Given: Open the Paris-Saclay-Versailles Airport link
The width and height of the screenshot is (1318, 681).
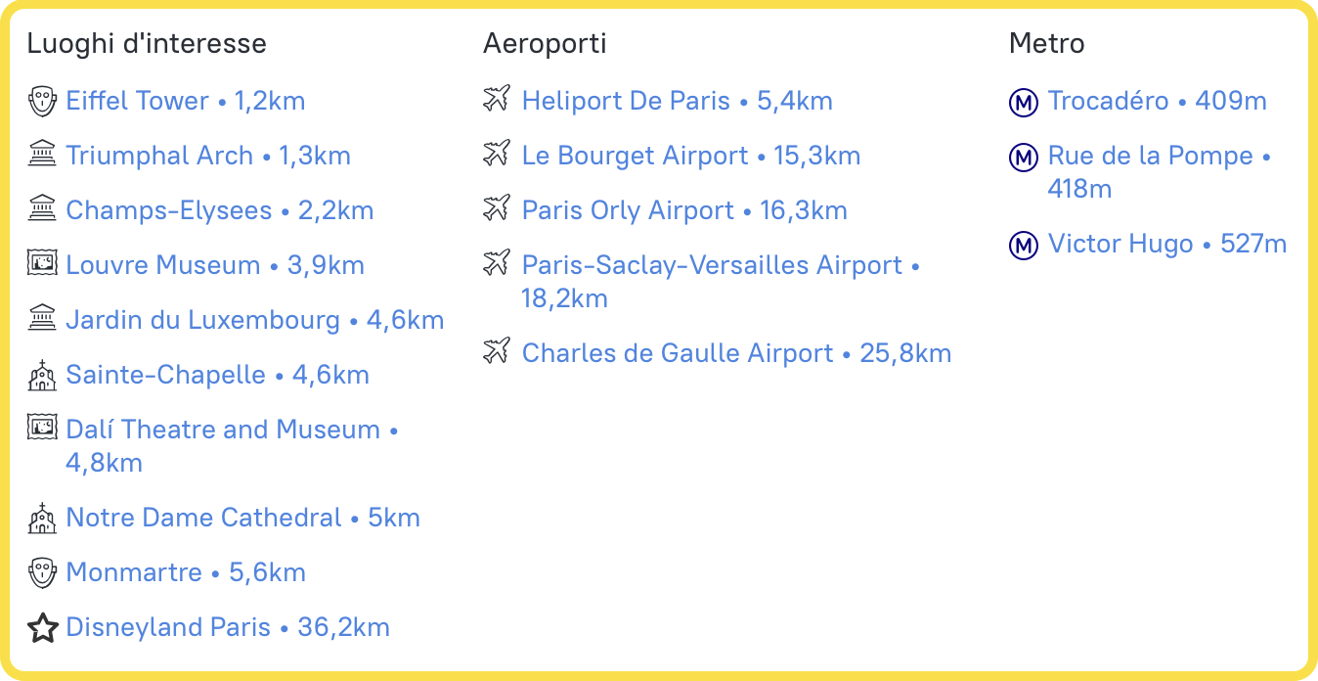Looking at the screenshot, I should point(712,265).
